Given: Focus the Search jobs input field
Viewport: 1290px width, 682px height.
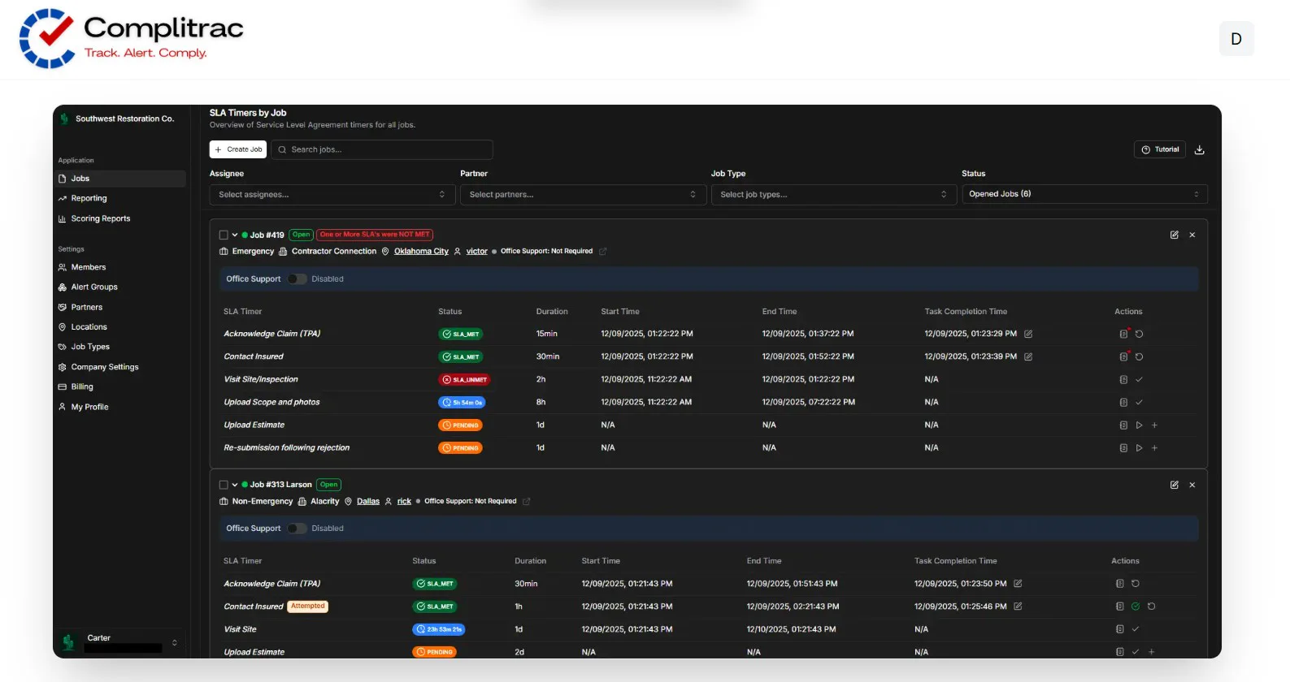Looking at the screenshot, I should [x=382, y=149].
